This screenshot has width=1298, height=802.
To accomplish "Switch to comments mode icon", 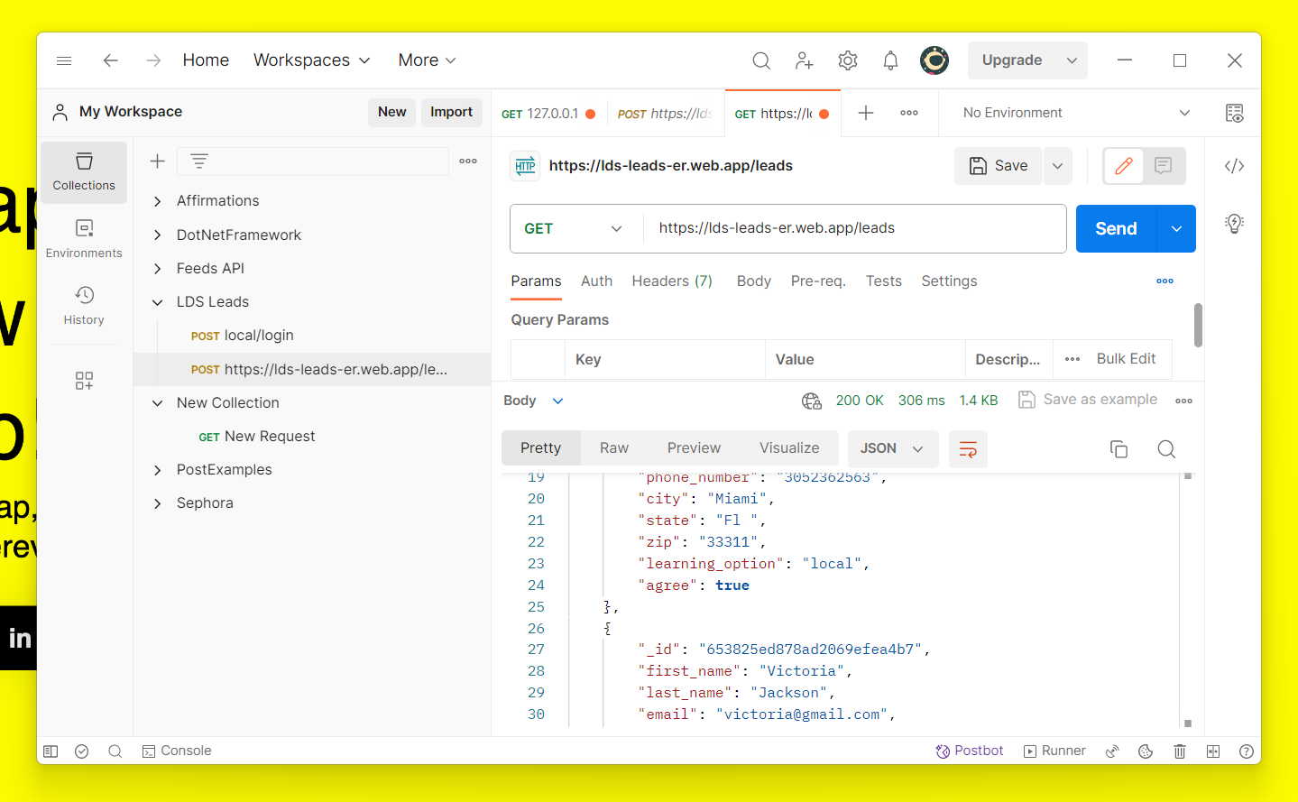I will point(1164,166).
